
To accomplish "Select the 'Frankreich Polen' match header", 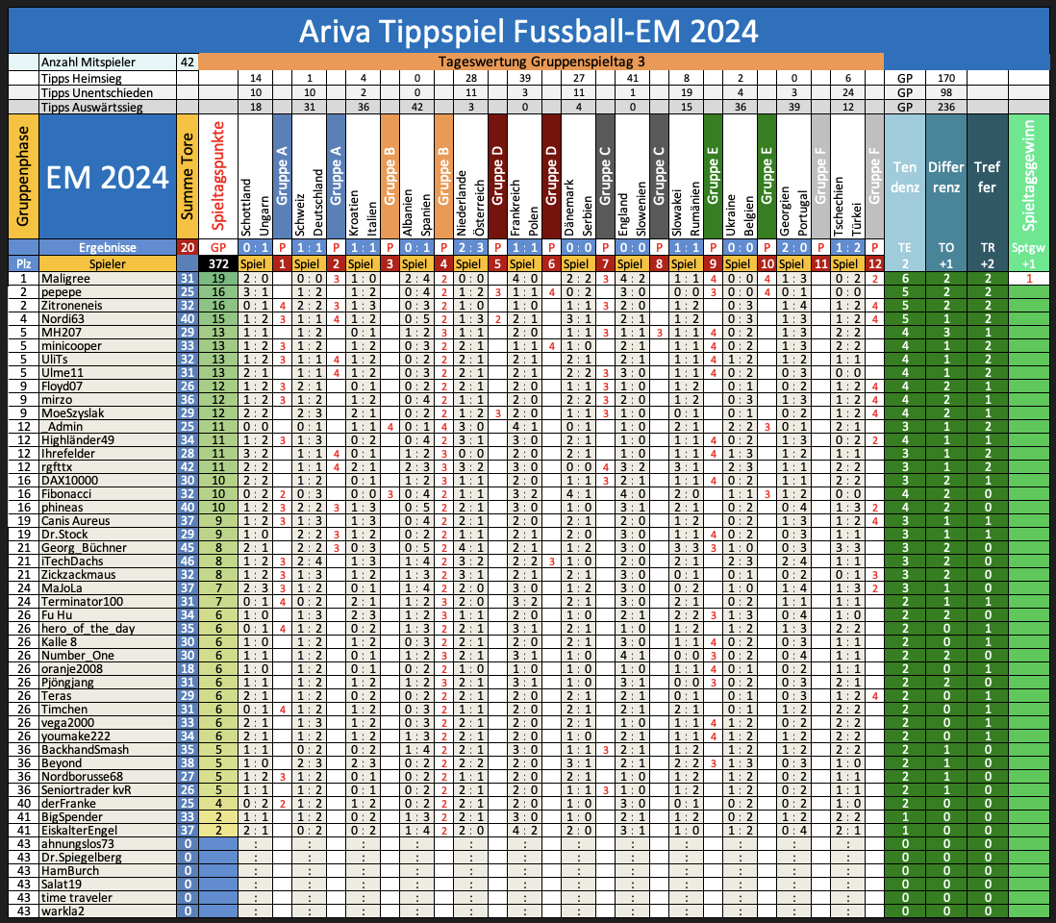I will (524, 176).
